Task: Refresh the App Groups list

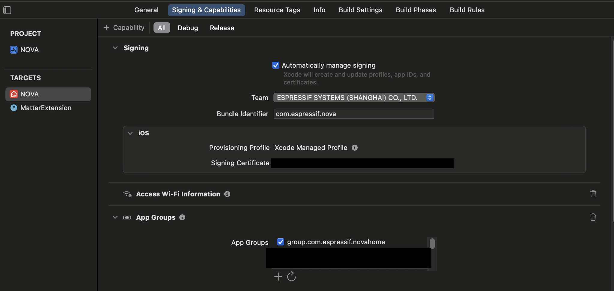Action: [x=291, y=276]
